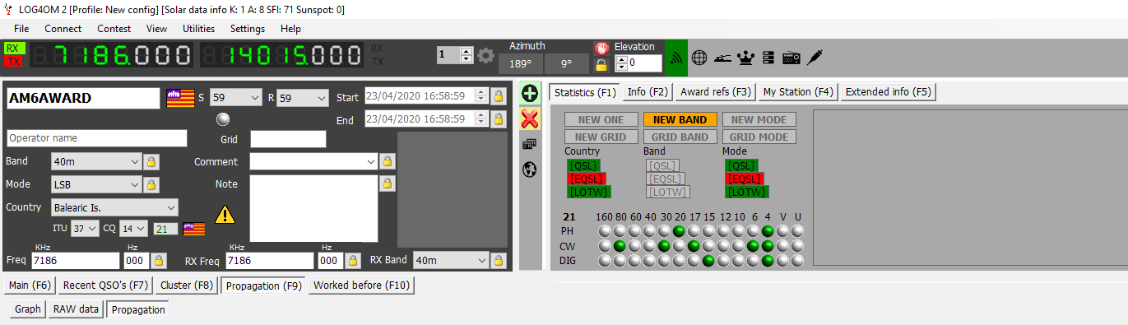Open the Settings menu
The image size is (1128, 325).
248,28
